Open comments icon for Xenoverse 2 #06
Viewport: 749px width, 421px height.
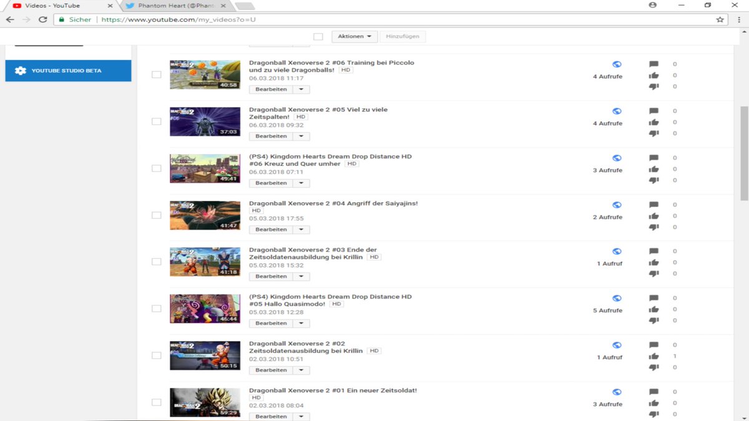(x=654, y=64)
